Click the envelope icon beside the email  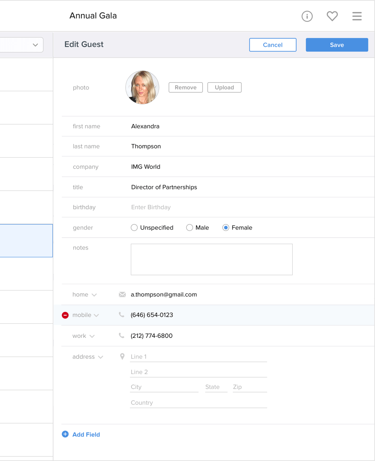(x=122, y=294)
